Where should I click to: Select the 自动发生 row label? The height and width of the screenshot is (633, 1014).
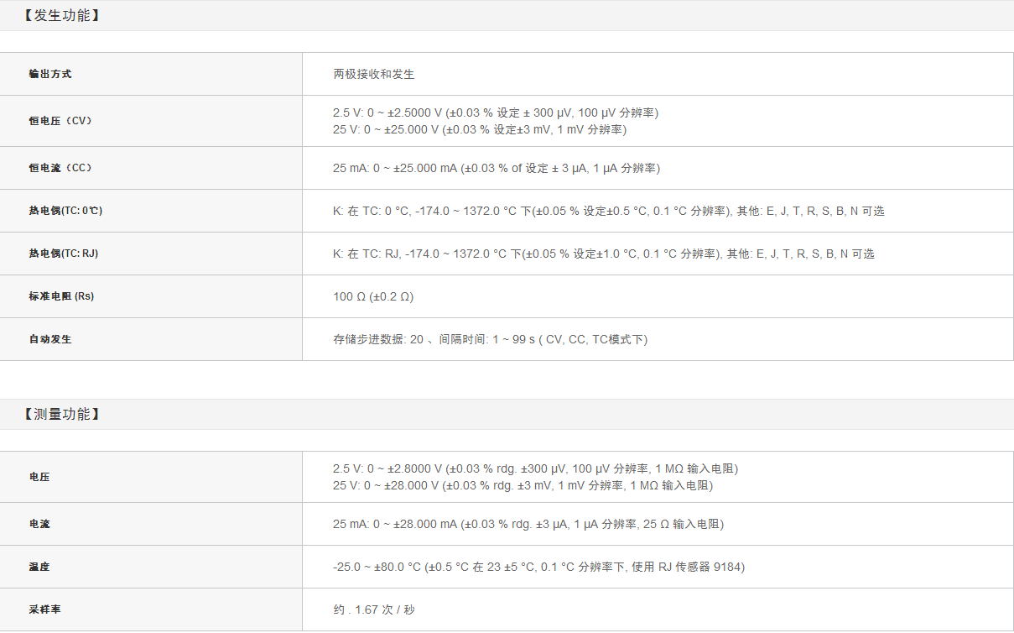pyautogui.click(x=50, y=339)
